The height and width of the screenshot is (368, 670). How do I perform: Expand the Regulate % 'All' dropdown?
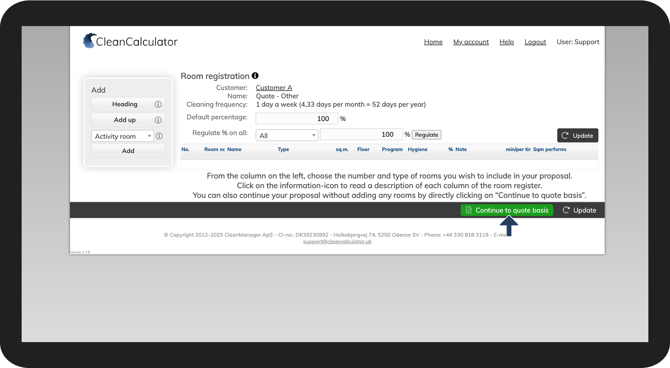(287, 135)
